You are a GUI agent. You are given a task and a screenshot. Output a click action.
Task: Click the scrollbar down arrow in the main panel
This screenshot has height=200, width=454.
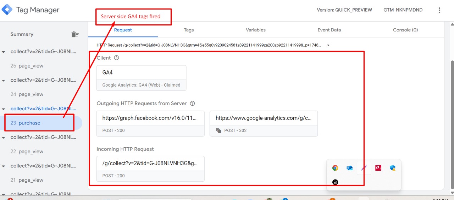coord(452,193)
